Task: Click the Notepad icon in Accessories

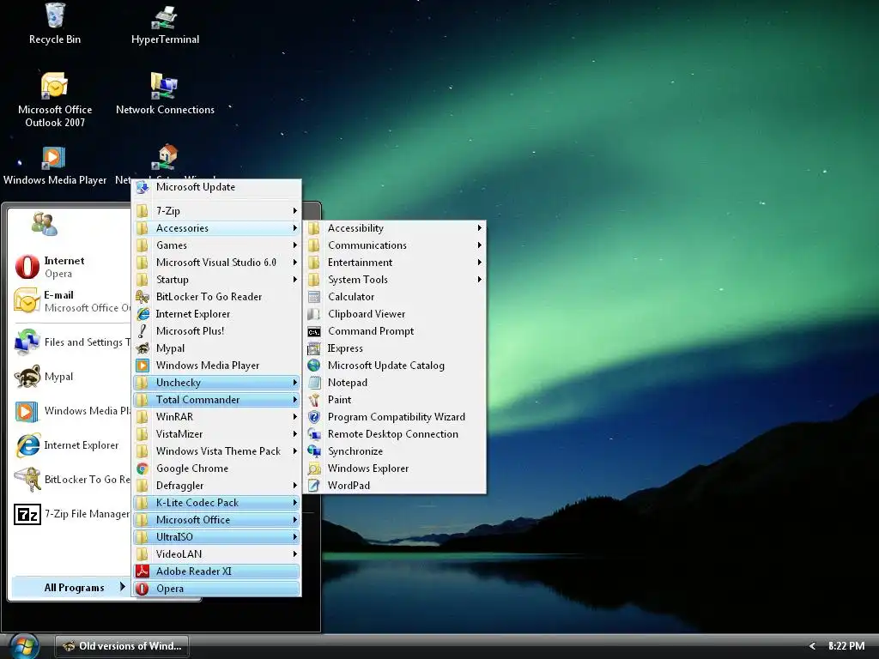Action: tap(314, 383)
